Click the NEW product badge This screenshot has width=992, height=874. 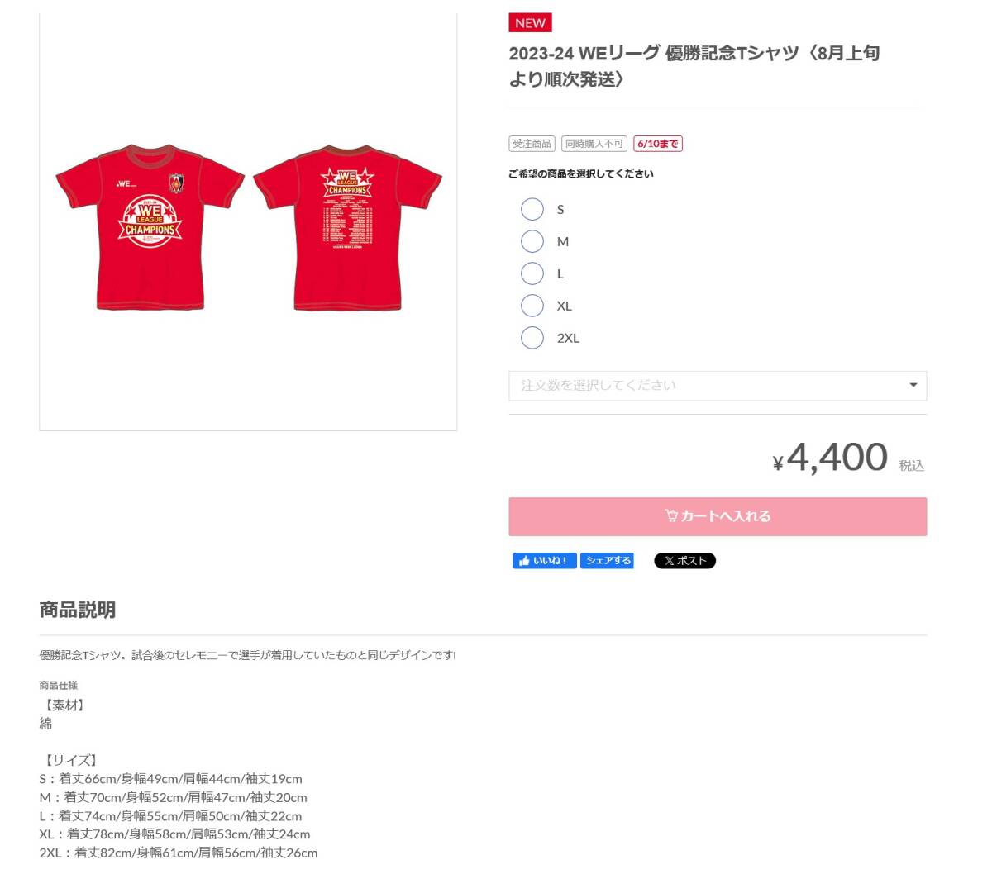(530, 22)
